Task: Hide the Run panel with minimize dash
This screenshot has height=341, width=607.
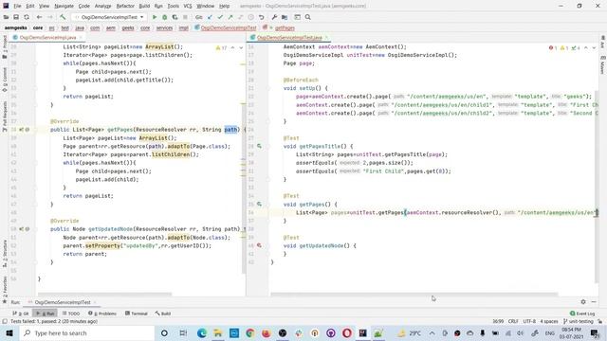Action: coord(594,301)
